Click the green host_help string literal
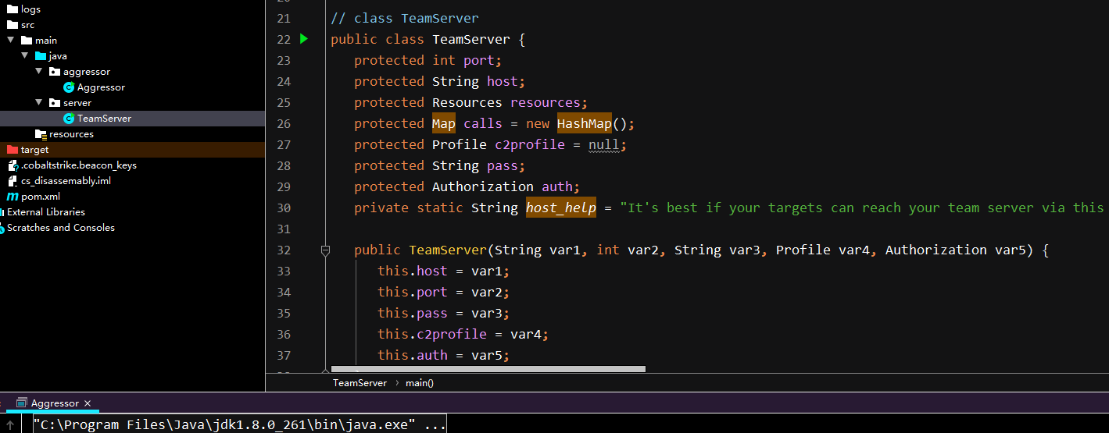 tap(862, 208)
